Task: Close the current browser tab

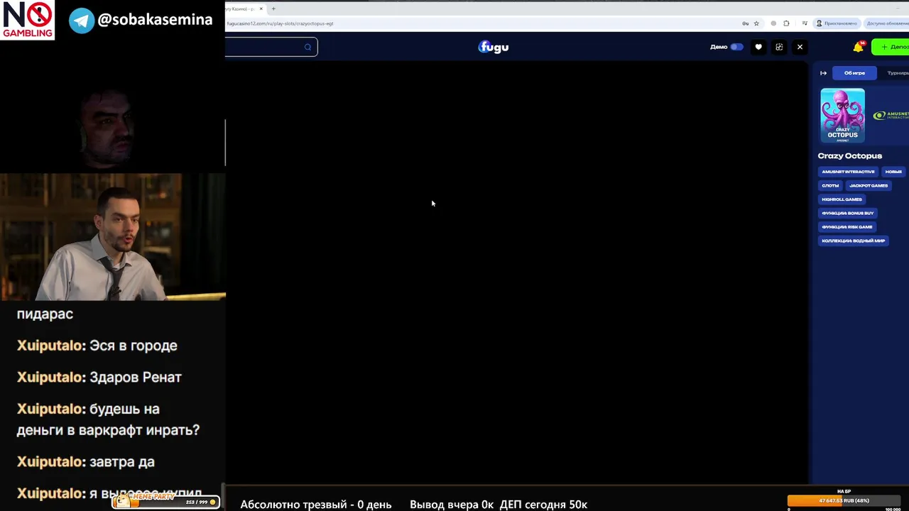Action: 261,9
